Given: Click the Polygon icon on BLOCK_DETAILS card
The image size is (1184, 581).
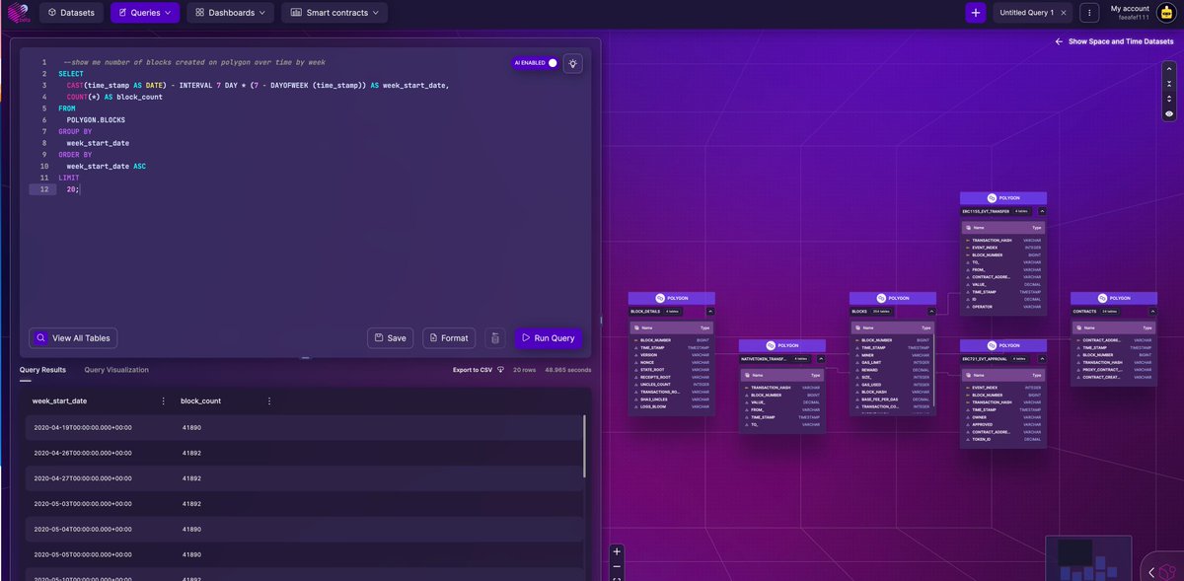Looking at the screenshot, I should pyautogui.click(x=662, y=298).
